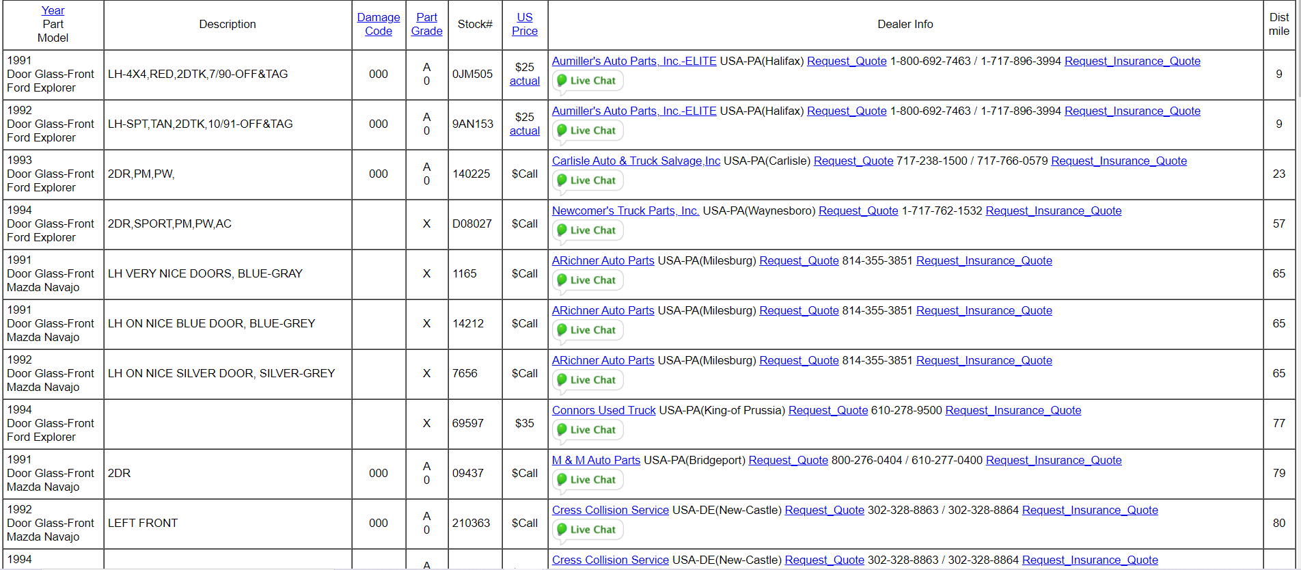Select description 'LH-SPT,TAN,2DTK,10/91-OFF&TAG'
Viewport: 1301px width, 570px height.
200,124
